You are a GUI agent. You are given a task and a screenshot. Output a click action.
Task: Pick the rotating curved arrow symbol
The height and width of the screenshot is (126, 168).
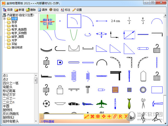tap(88, 35)
